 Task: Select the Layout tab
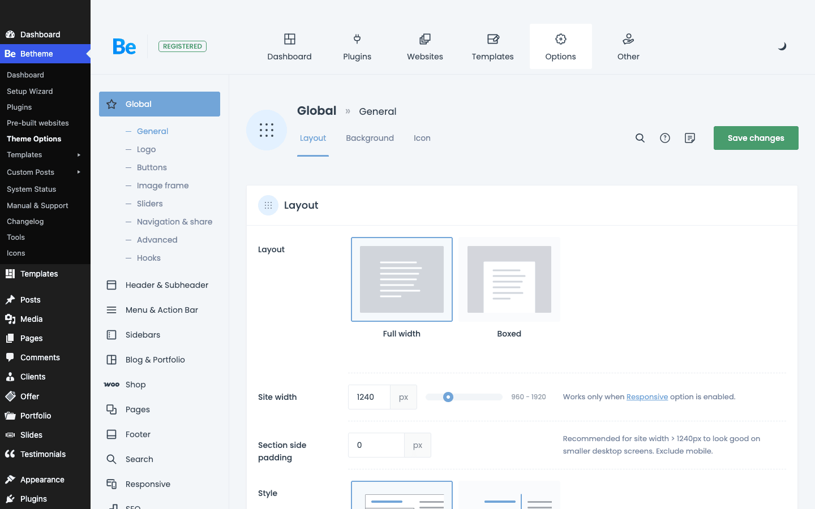[313, 138]
